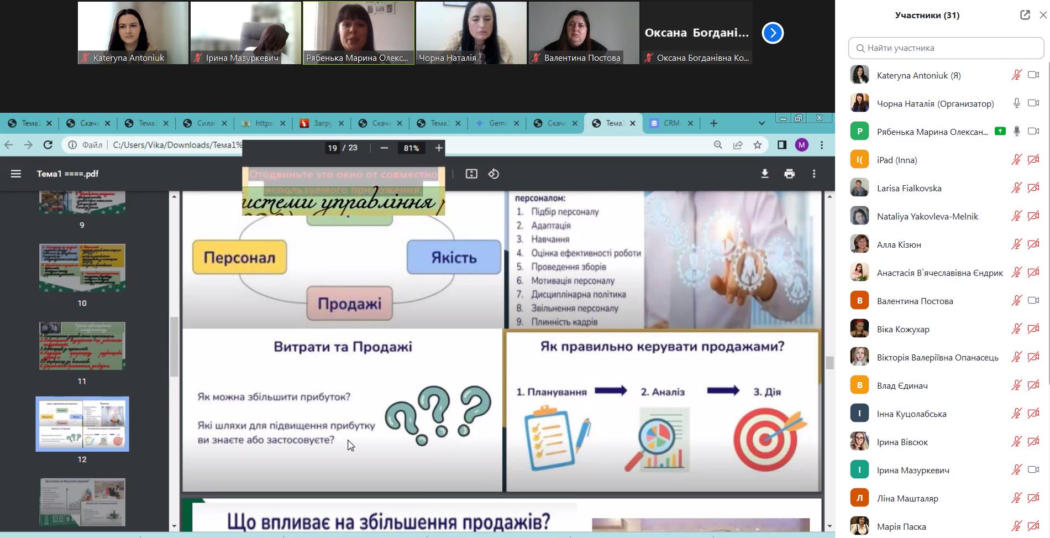Open the PDF sidebar hamburger menu
This screenshot has width=1050, height=538.
16,174
